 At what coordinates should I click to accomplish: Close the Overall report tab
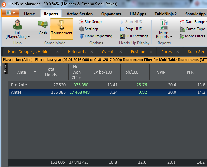[120, 52]
